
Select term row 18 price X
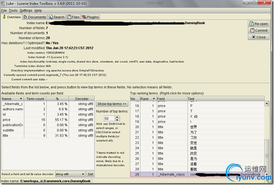[197, 116]
